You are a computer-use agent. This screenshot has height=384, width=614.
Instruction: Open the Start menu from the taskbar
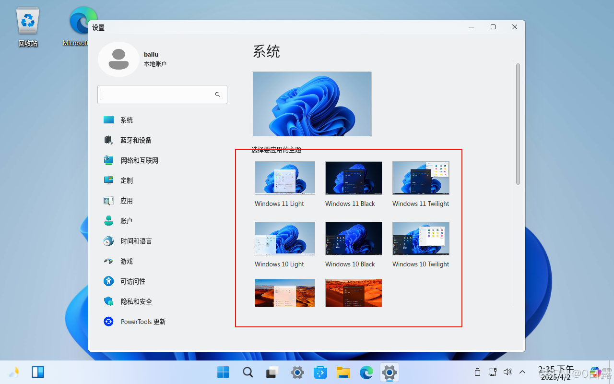223,372
